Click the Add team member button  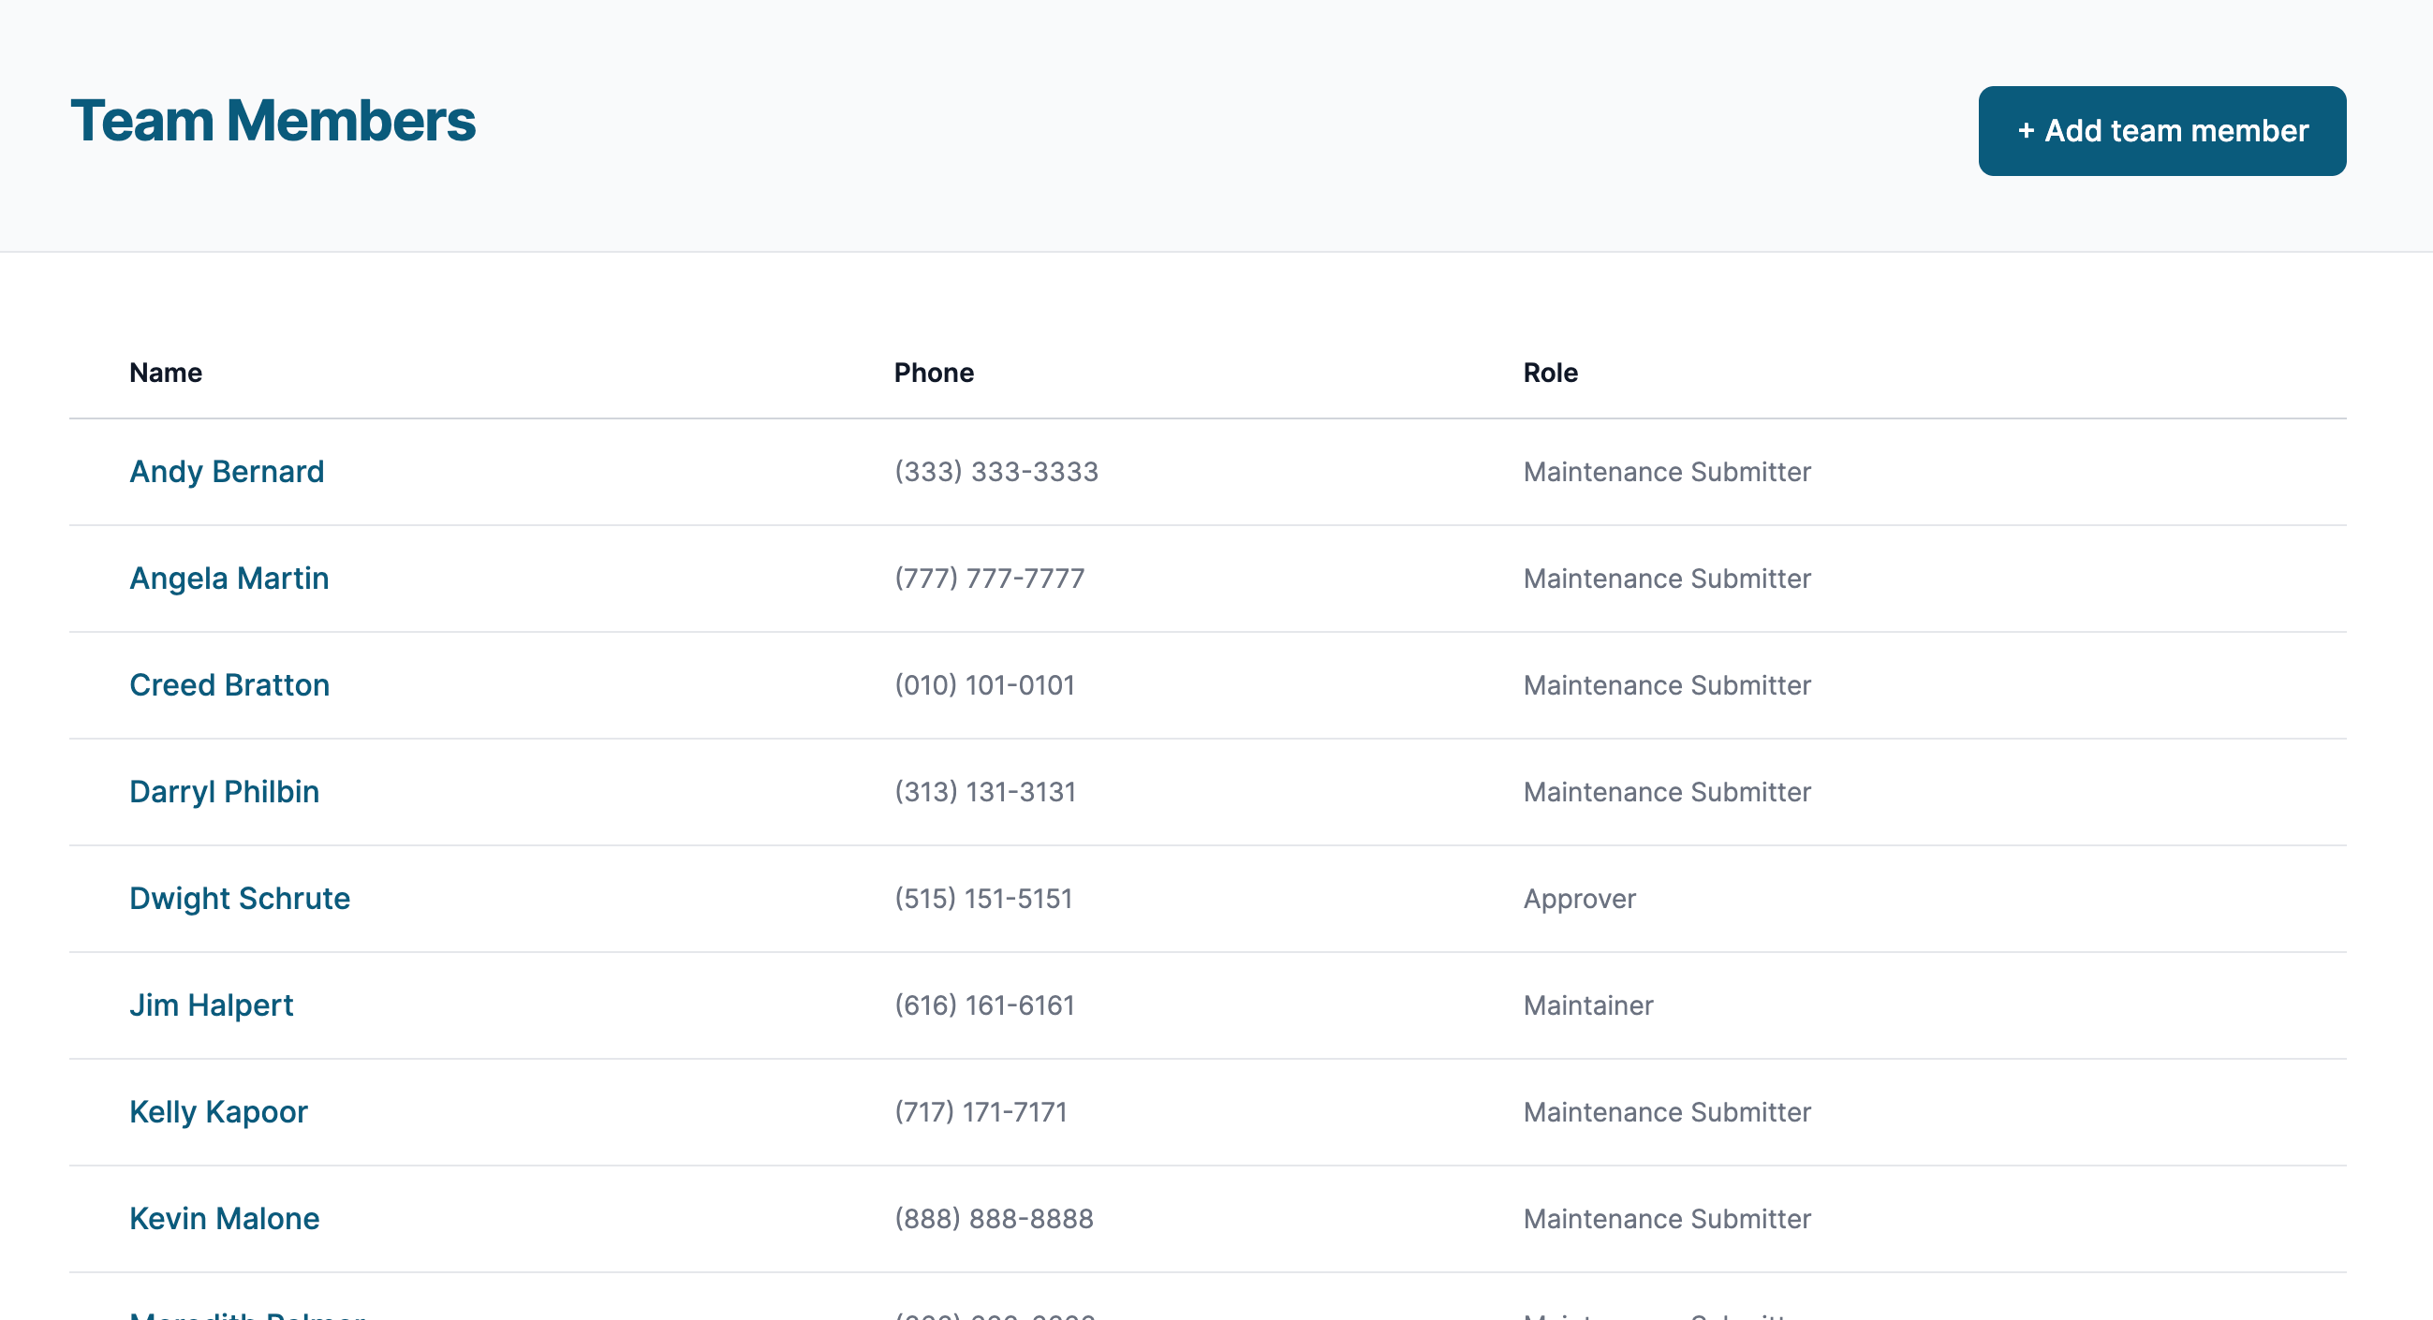(x=2161, y=131)
